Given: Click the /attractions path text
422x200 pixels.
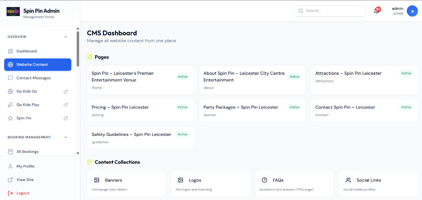Looking at the screenshot, I should (324, 81).
